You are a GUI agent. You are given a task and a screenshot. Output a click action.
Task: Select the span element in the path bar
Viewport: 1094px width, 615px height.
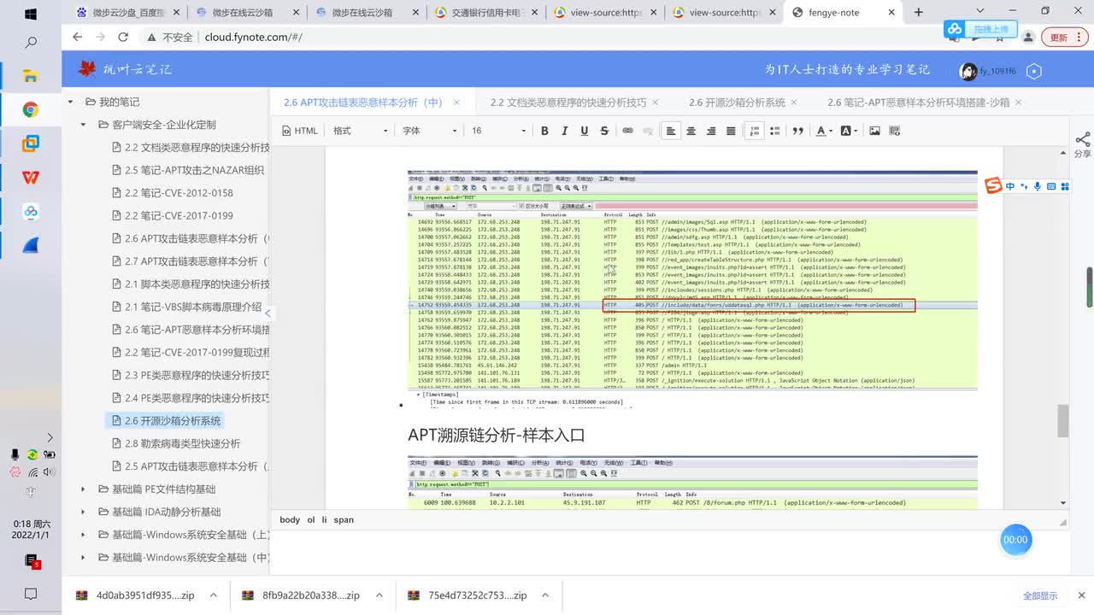tap(344, 519)
